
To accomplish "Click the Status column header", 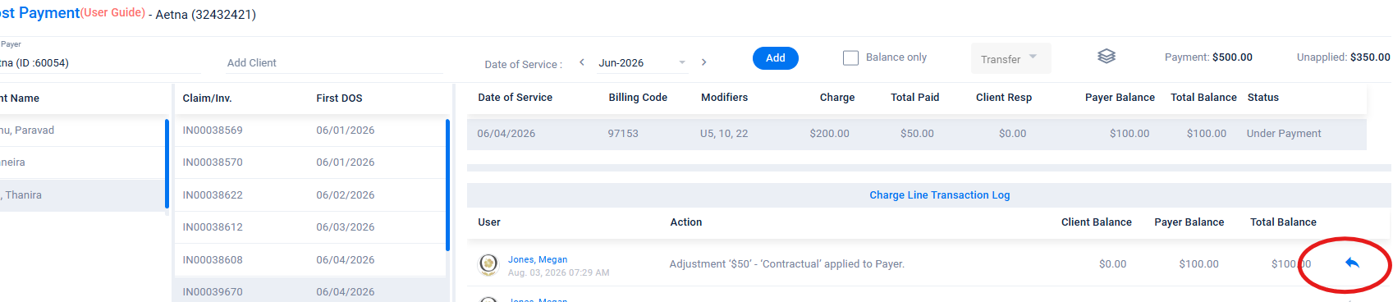I will coord(1262,98).
